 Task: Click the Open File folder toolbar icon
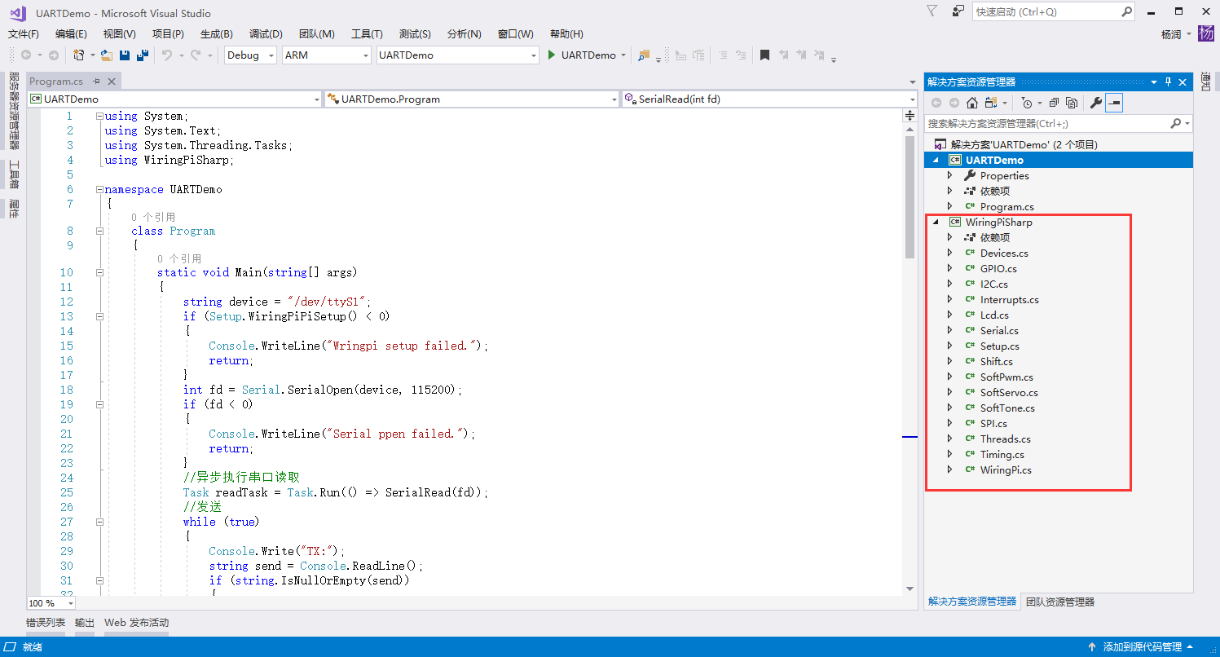click(x=106, y=55)
